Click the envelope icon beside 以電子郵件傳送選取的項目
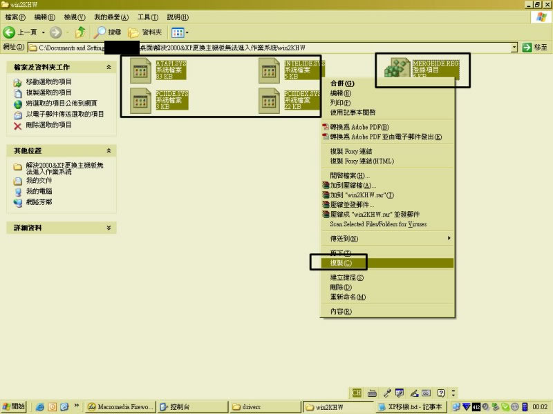 (x=18, y=115)
